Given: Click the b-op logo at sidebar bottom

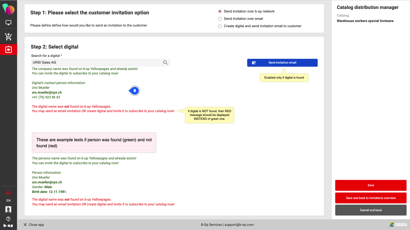Looking at the screenshot, I should [x=8, y=226].
